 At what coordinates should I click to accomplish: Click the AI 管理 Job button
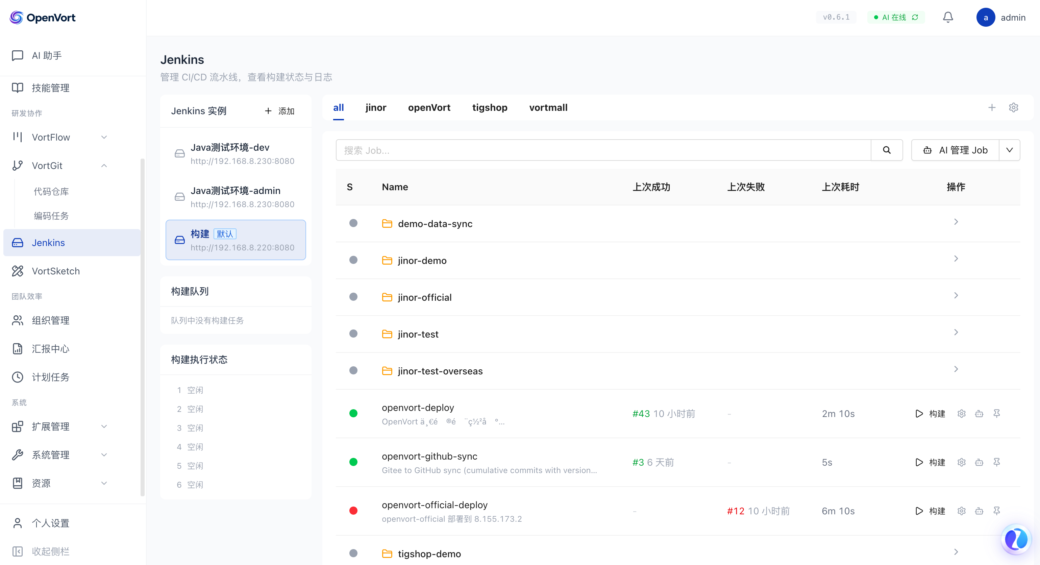(955, 150)
